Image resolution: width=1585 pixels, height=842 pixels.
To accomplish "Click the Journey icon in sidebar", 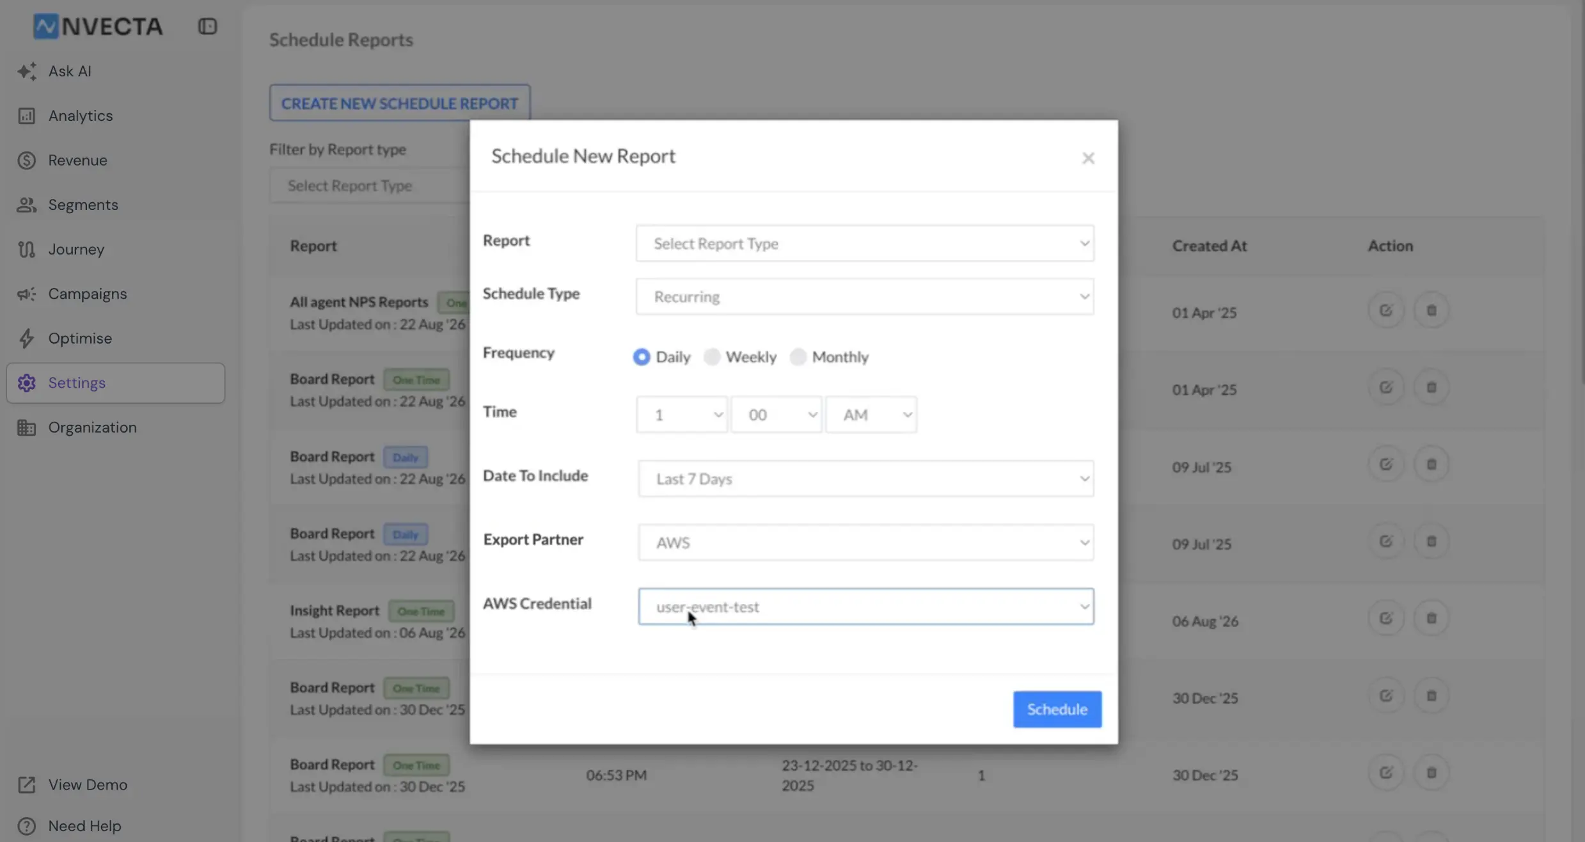I will 26,250.
